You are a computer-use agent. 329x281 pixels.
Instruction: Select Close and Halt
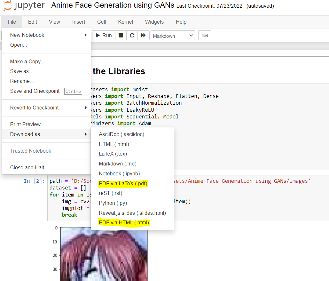coord(26,167)
